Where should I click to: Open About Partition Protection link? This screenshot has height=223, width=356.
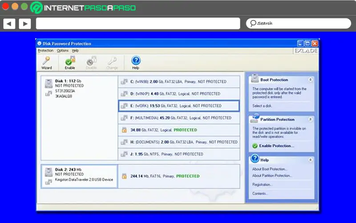272,176
